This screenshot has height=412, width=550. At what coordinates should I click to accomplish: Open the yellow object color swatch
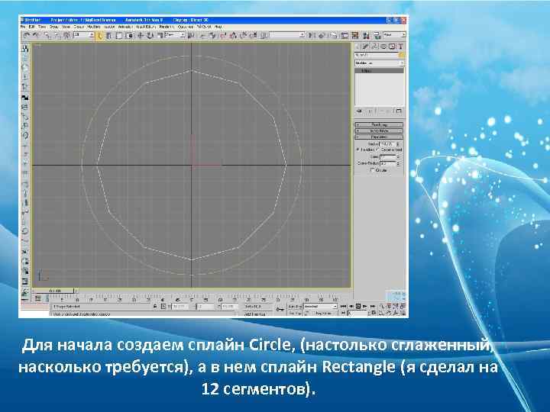coord(401,55)
